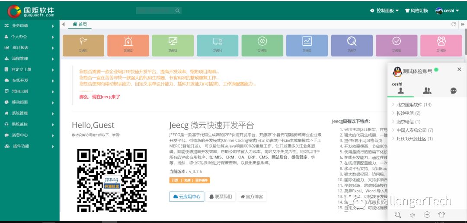Open the 控制面板 dropdown
The height and width of the screenshot is (223, 467).
pos(384,11)
